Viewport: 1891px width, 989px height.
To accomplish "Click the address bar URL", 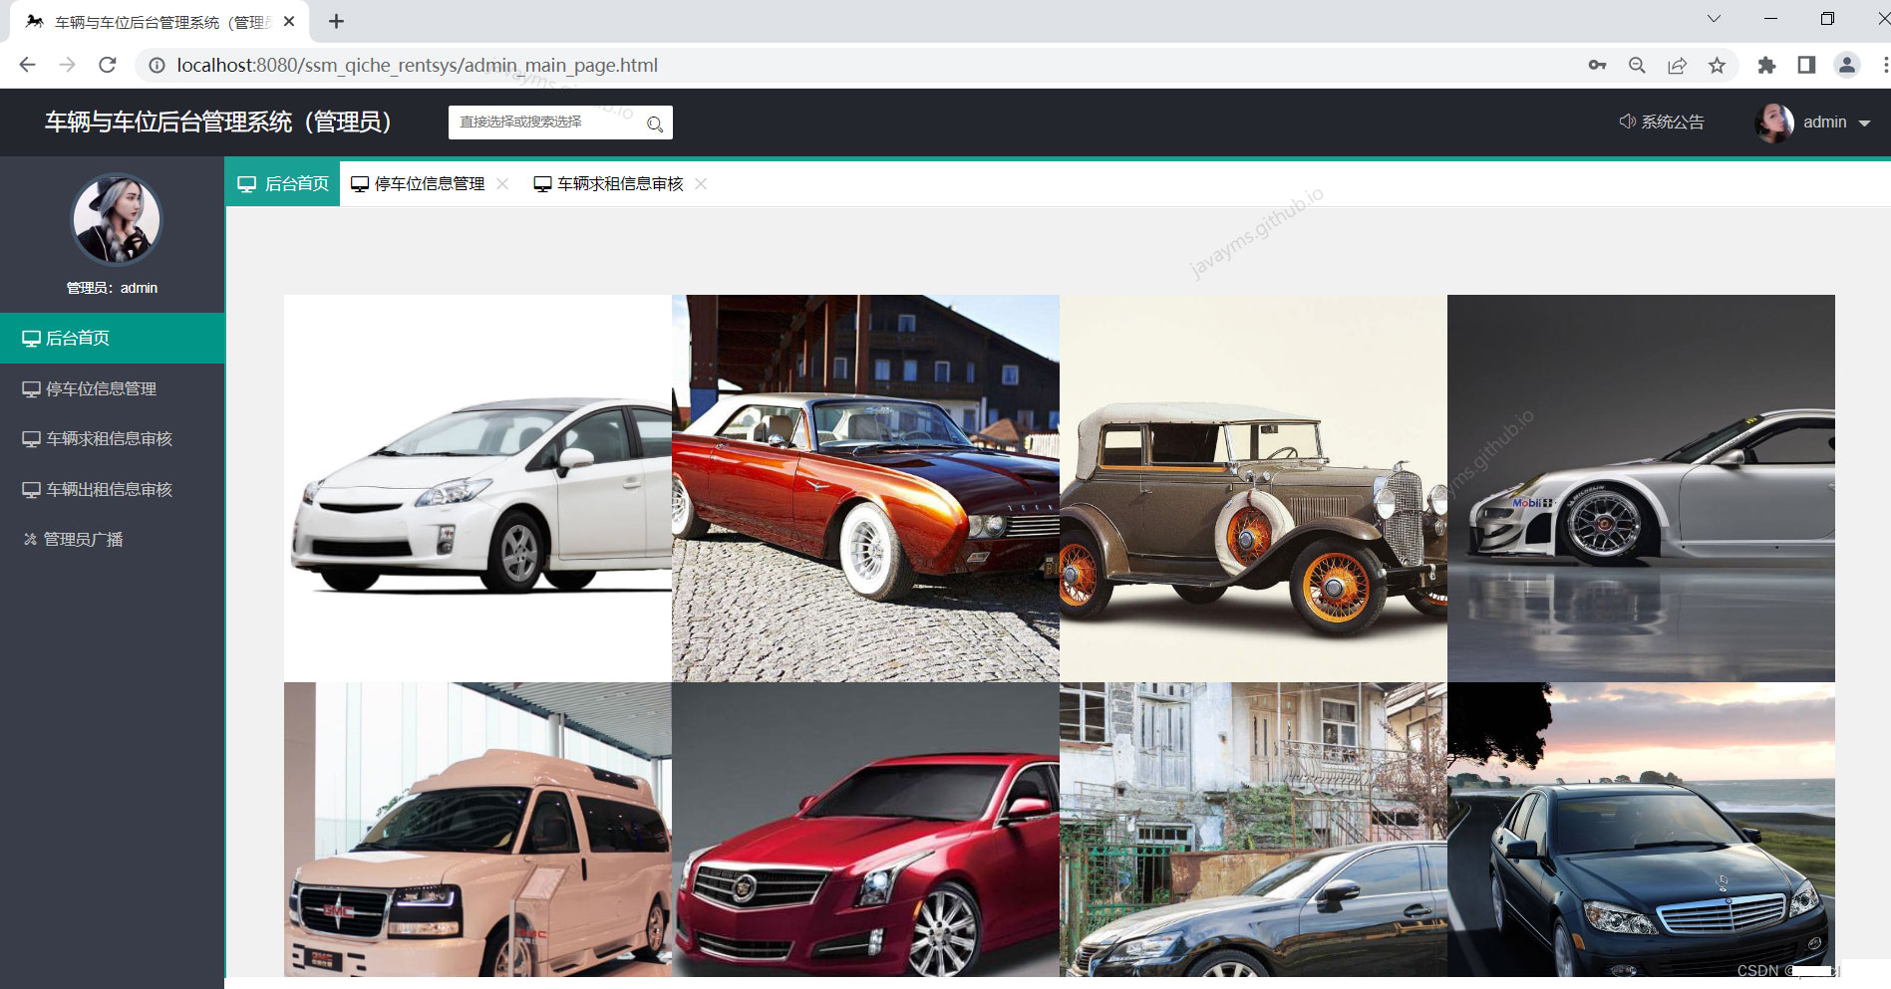I will (417, 66).
